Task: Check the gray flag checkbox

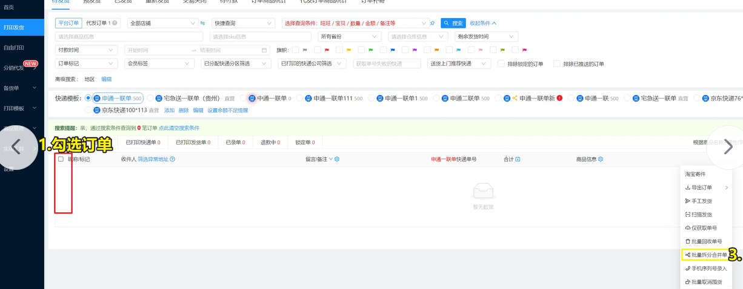Action: [x=295, y=50]
